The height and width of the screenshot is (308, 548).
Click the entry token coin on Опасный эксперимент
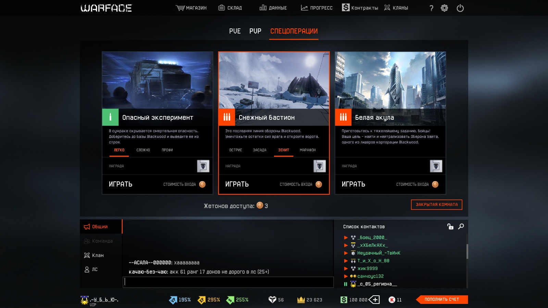[x=202, y=184]
